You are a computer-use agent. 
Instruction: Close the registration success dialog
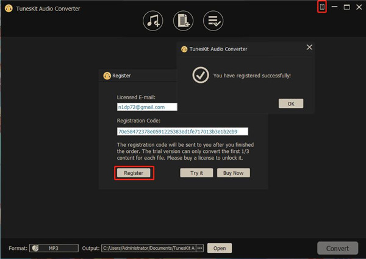(309, 48)
